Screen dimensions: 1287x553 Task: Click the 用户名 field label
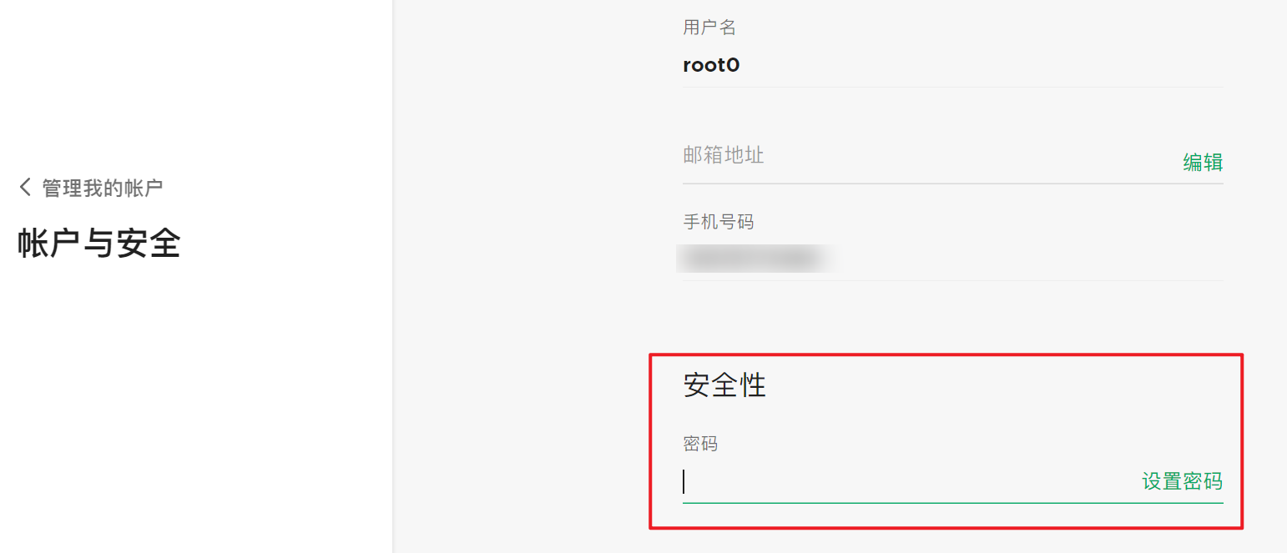(709, 28)
